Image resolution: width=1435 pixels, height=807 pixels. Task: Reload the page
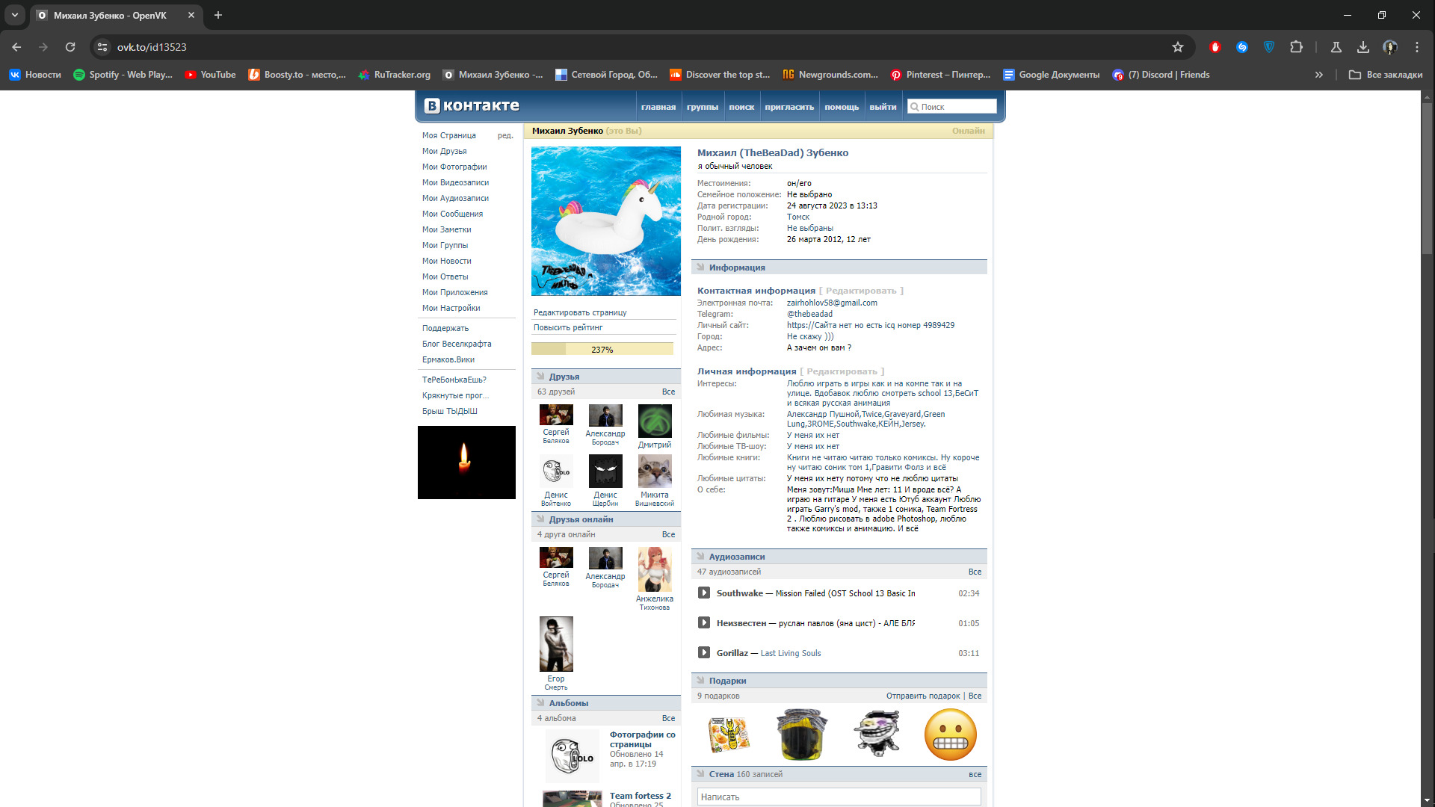[70, 47]
